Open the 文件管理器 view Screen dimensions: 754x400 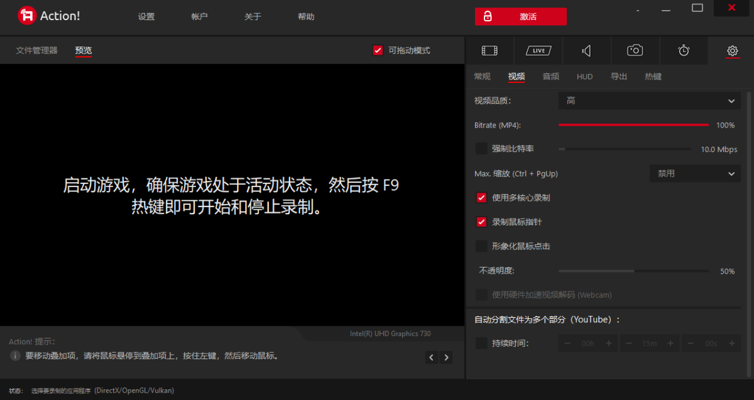(x=36, y=50)
